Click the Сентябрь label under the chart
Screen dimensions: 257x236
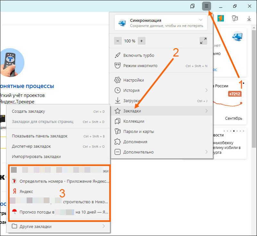point(233,118)
